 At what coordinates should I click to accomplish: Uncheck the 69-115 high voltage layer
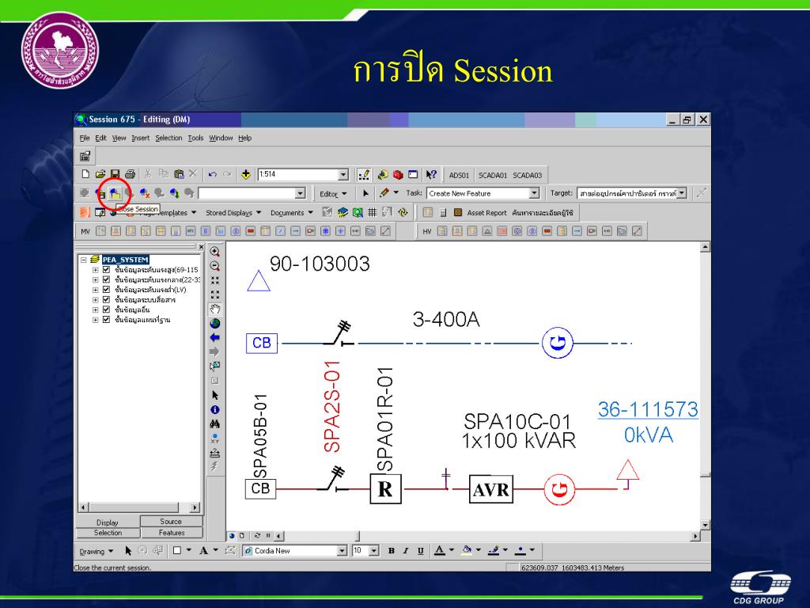(x=107, y=270)
